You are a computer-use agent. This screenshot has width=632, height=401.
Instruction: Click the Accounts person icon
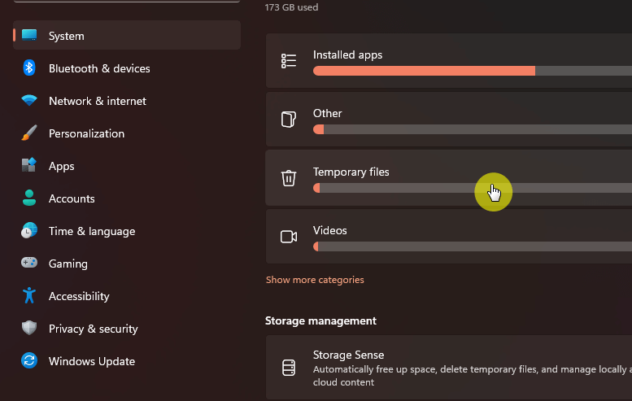(x=29, y=198)
